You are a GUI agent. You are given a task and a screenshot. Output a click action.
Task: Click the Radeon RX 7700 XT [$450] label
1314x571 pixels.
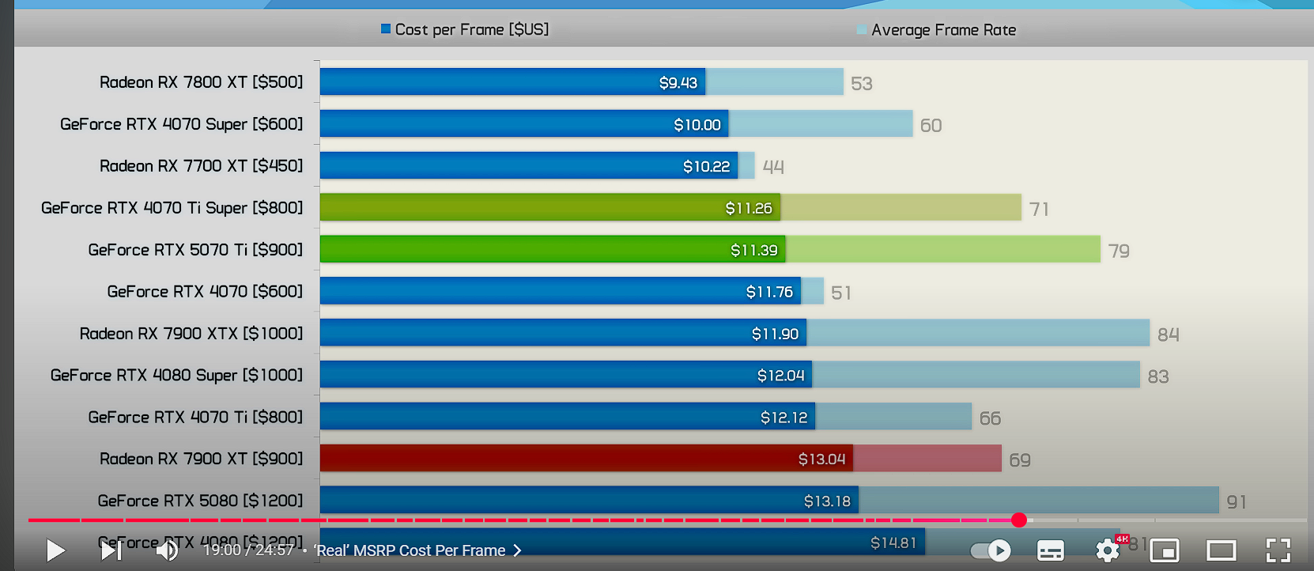pos(202,166)
